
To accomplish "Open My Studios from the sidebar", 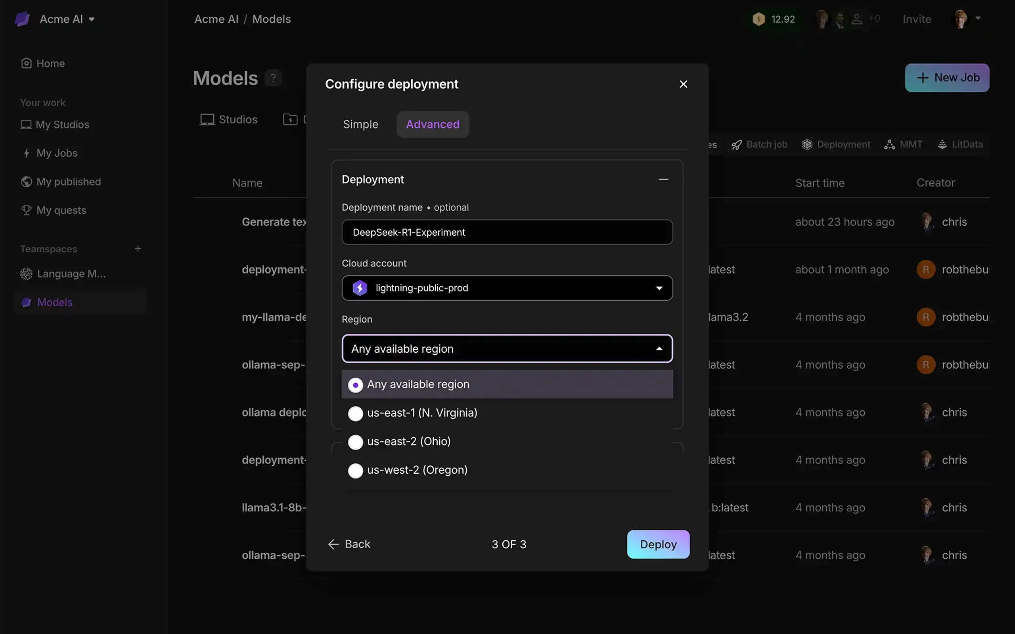I will (55, 125).
